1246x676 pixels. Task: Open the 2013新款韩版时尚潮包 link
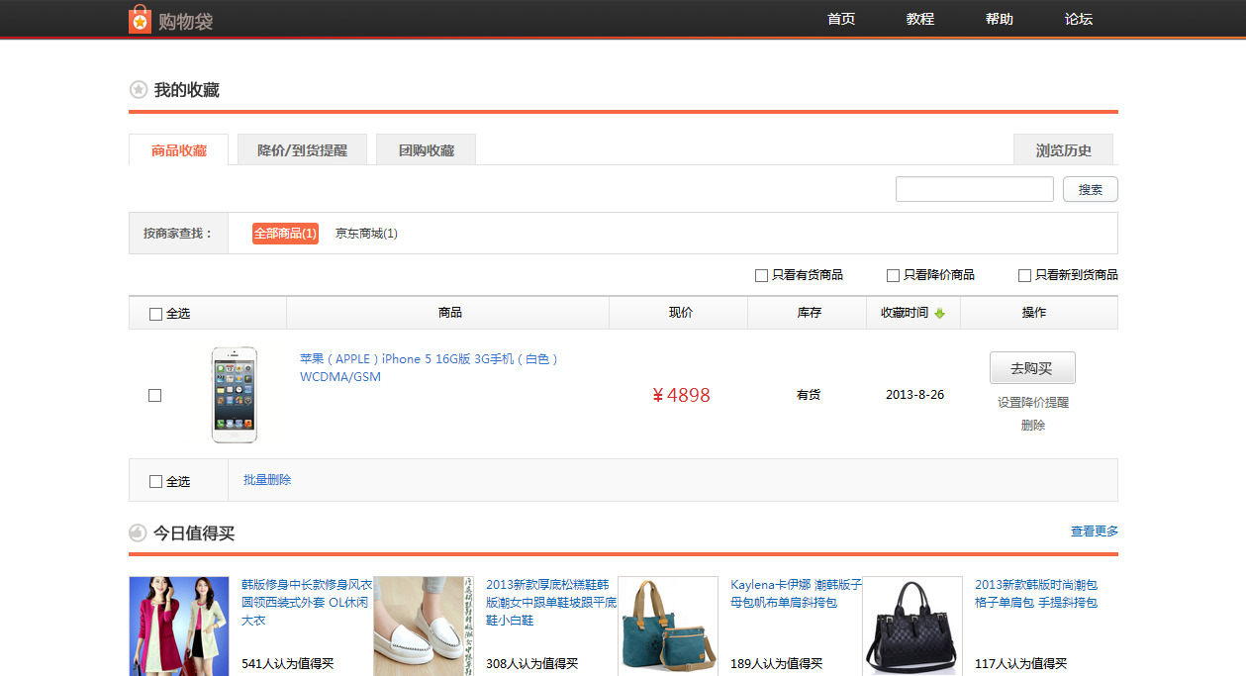[x=1036, y=594]
